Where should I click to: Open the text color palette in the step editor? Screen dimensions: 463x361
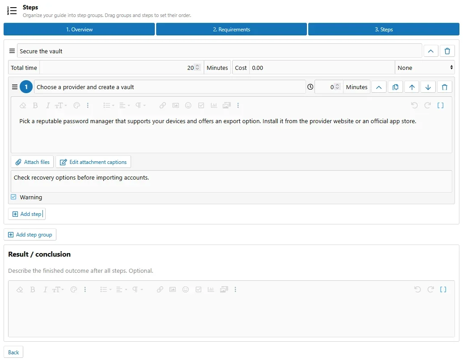pyautogui.click(x=77, y=106)
